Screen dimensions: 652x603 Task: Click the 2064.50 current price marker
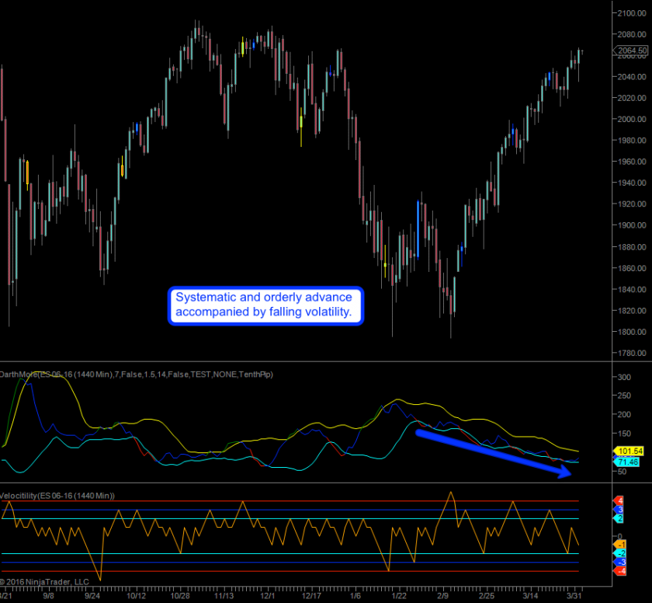630,51
